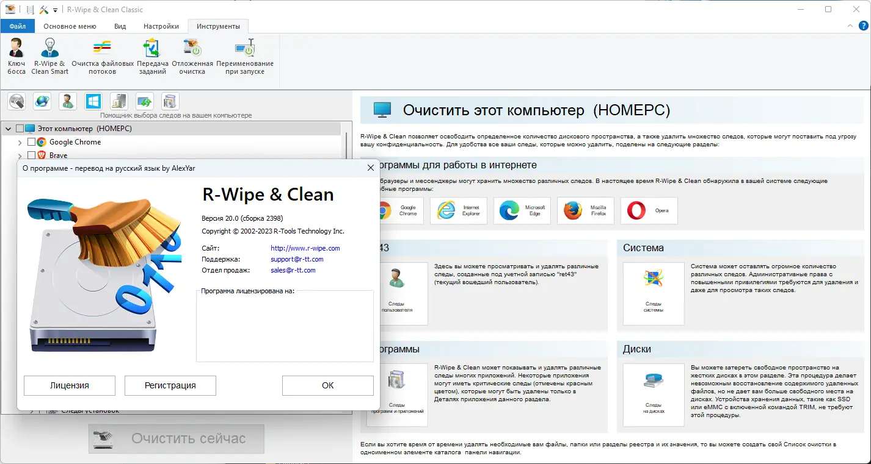Expand the Google Chrome tree node
Viewport: 871px width, 464px height.
pos(20,142)
